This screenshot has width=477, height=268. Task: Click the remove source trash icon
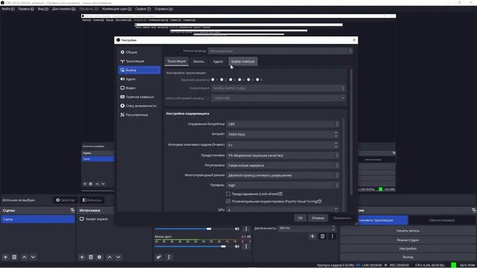pyautogui.click(x=91, y=257)
